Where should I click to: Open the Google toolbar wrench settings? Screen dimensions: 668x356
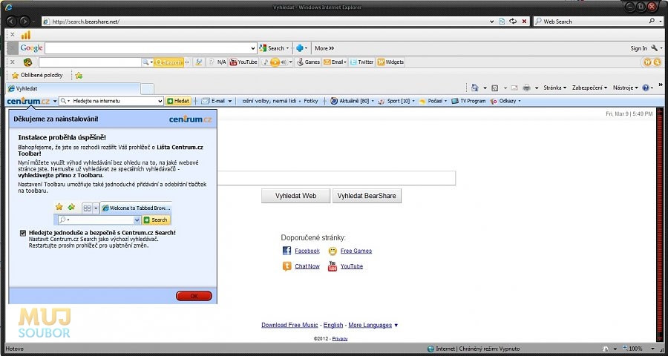point(655,48)
